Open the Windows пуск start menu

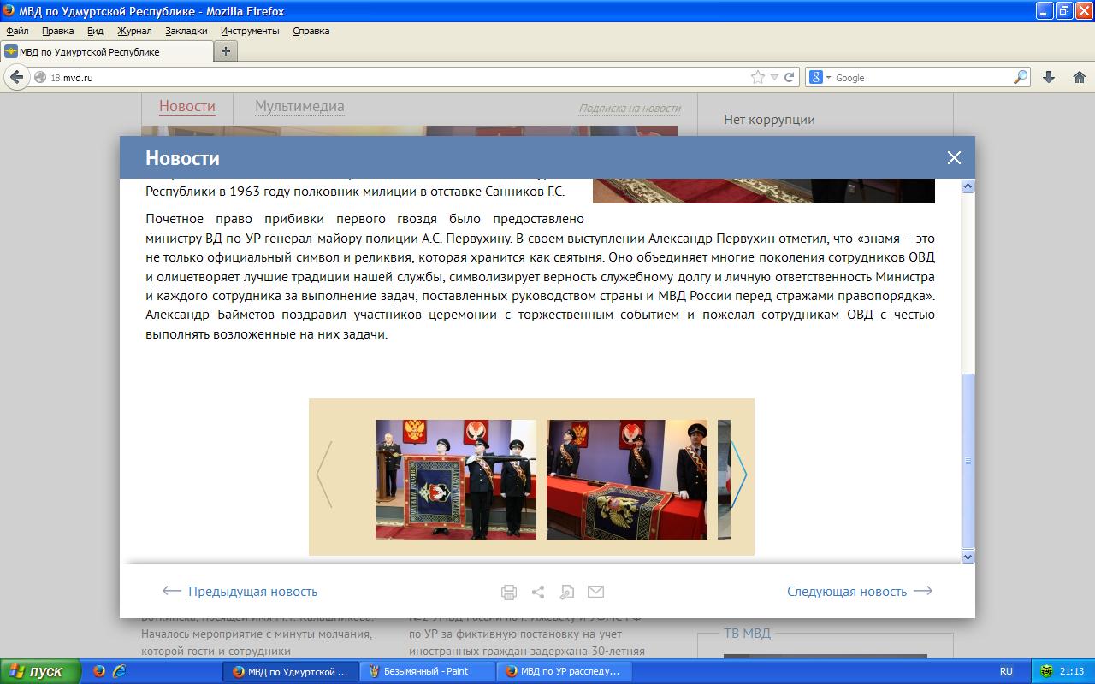point(40,671)
